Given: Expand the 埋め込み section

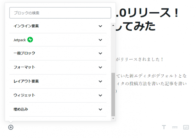Looking at the screenshot, I should [x=58, y=109].
